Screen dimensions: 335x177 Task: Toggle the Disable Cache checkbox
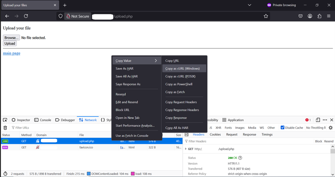tap(282, 127)
